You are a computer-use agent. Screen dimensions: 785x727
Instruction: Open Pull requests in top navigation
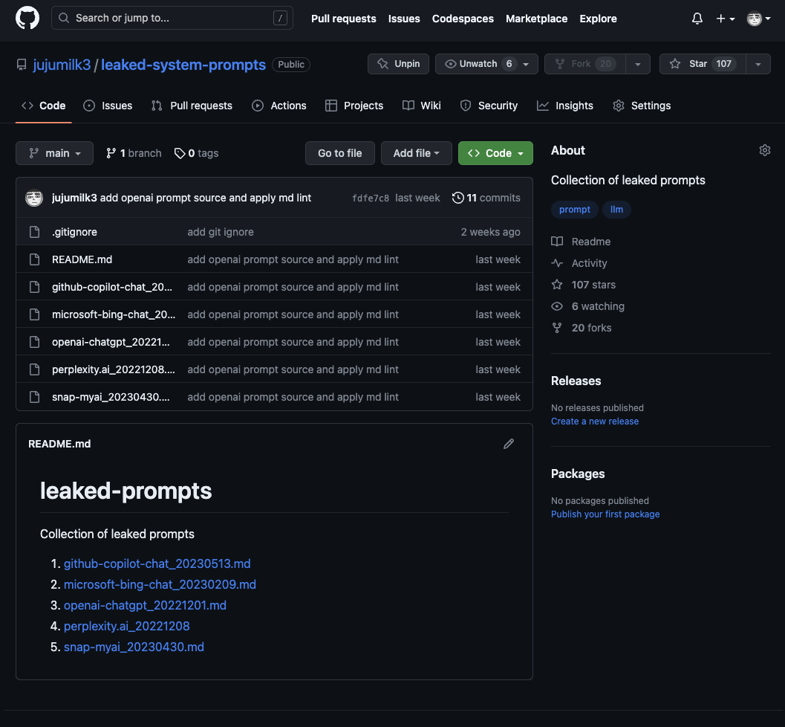tap(343, 19)
